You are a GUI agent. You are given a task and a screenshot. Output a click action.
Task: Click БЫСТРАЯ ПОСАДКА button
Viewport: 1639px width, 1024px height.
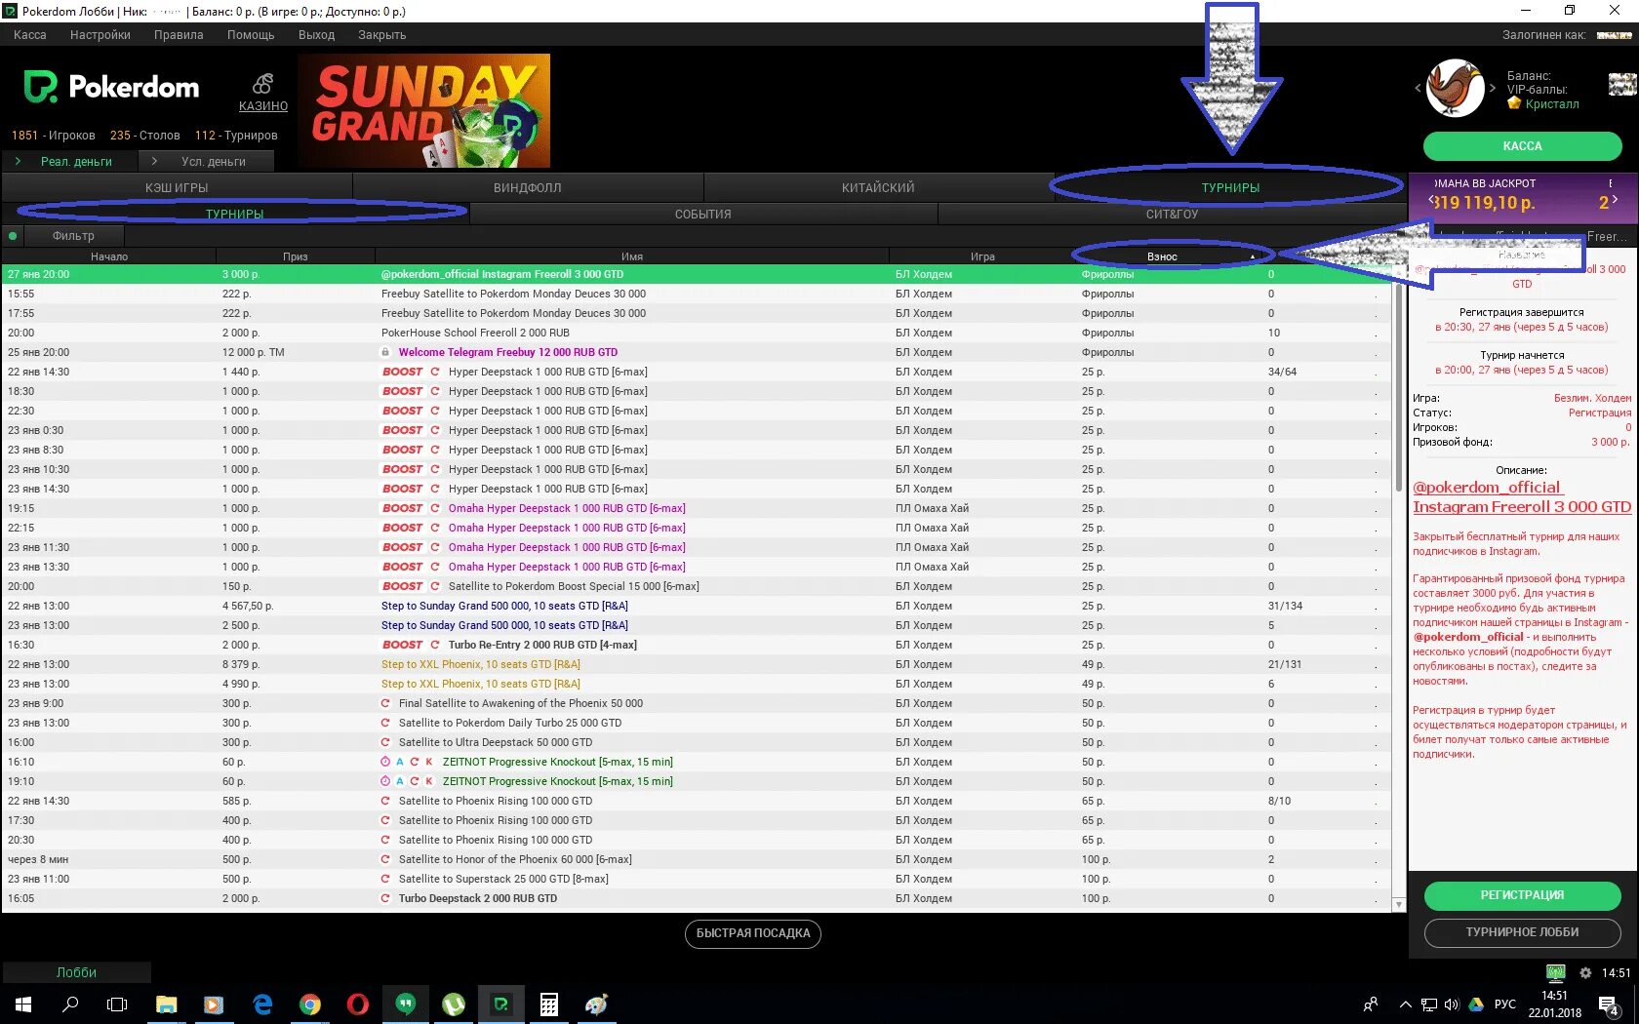coord(753,933)
